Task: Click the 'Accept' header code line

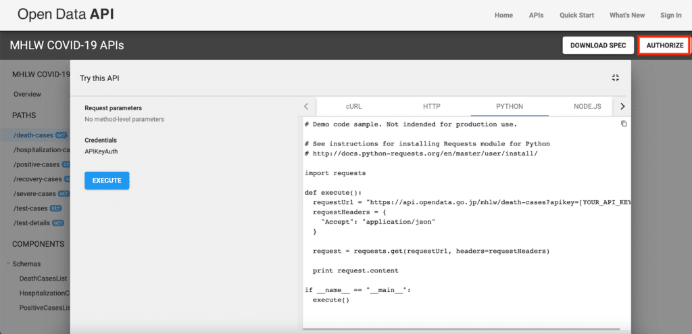Action: tap(378, 222)
